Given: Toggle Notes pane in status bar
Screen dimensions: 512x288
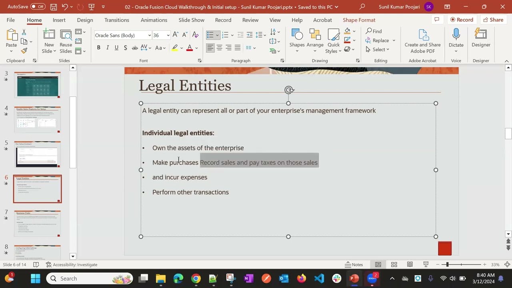Looking at the screenshot, I should coord(354,264).
